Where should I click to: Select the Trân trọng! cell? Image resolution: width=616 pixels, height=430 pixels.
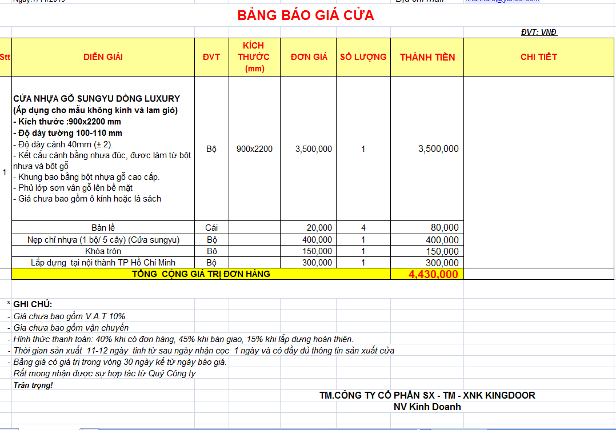tap(33, 385)
